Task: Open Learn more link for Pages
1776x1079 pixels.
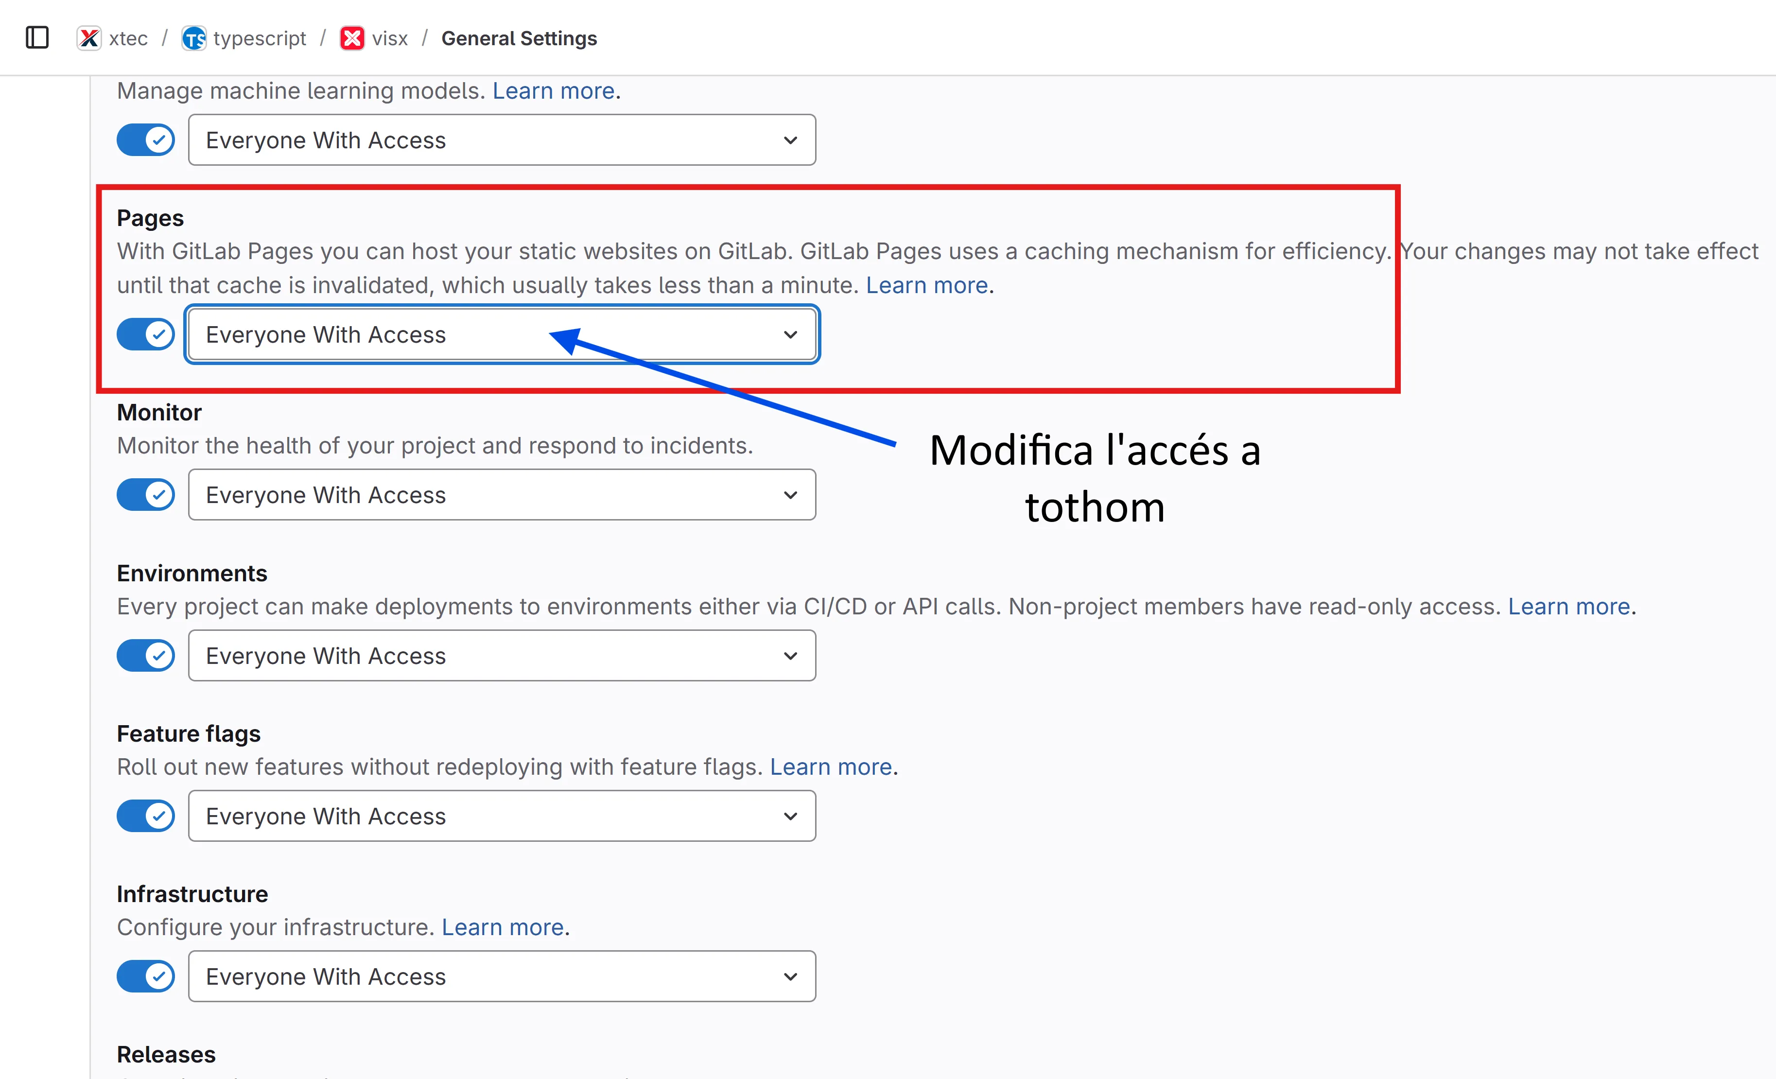Action: [x=926, y=285]
